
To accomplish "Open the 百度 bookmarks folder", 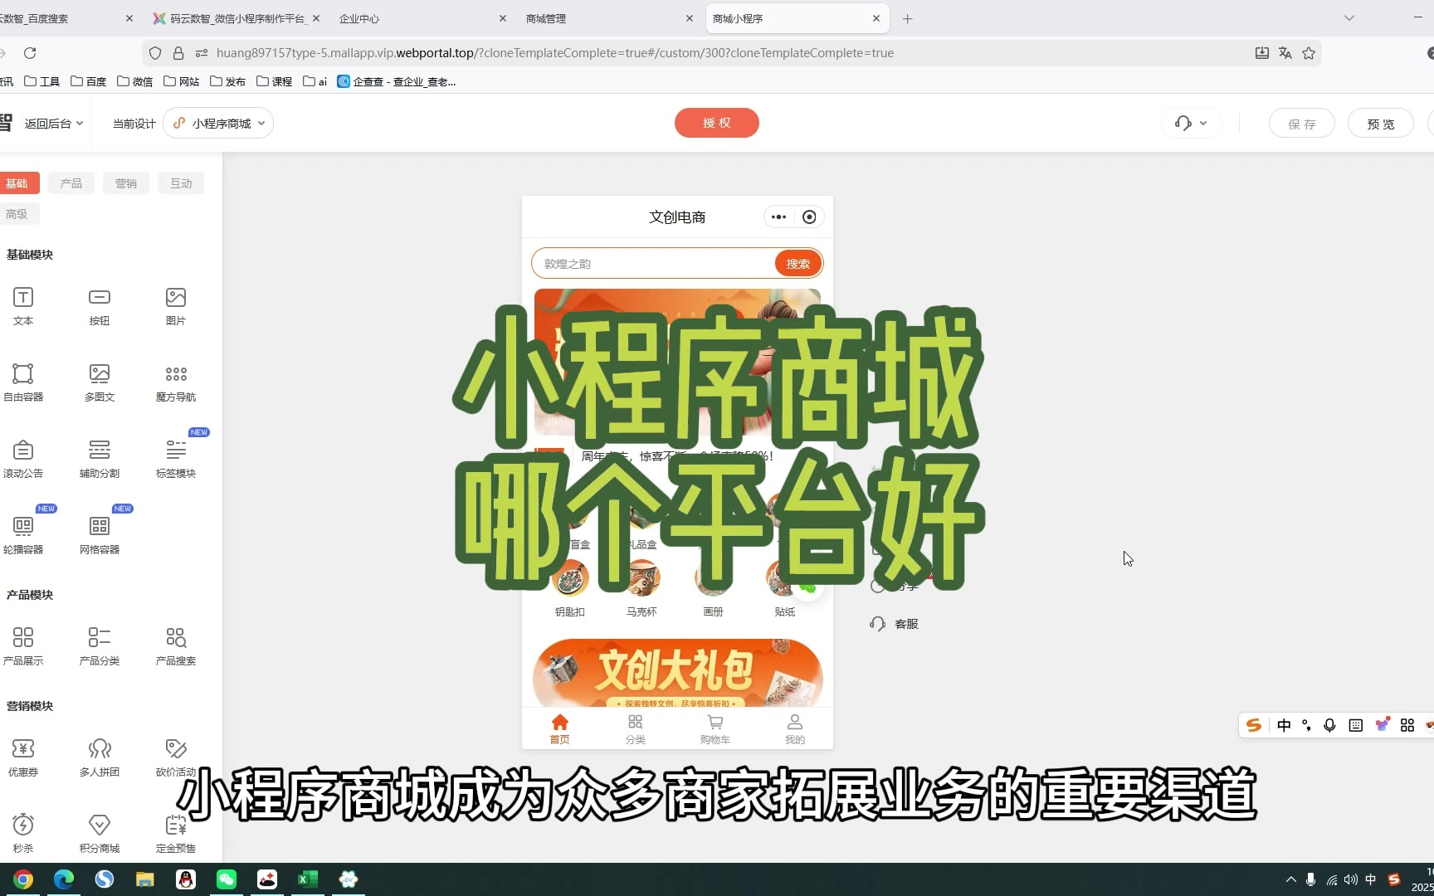I will coord(89,81).
